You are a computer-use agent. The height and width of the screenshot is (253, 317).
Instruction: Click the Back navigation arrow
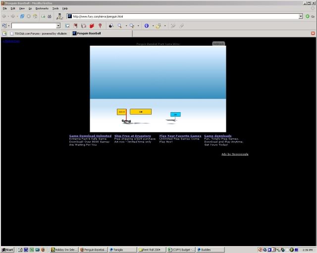click(x=4, y=16)
